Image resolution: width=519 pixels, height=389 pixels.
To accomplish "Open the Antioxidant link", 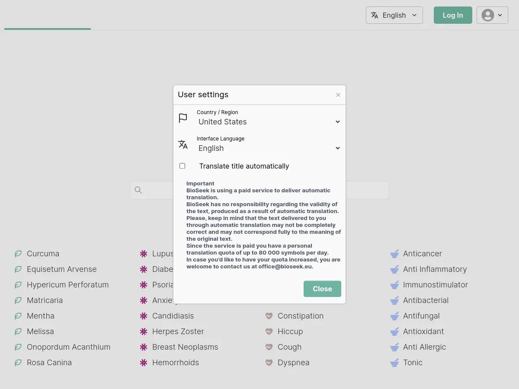I will tap(423, 332).
